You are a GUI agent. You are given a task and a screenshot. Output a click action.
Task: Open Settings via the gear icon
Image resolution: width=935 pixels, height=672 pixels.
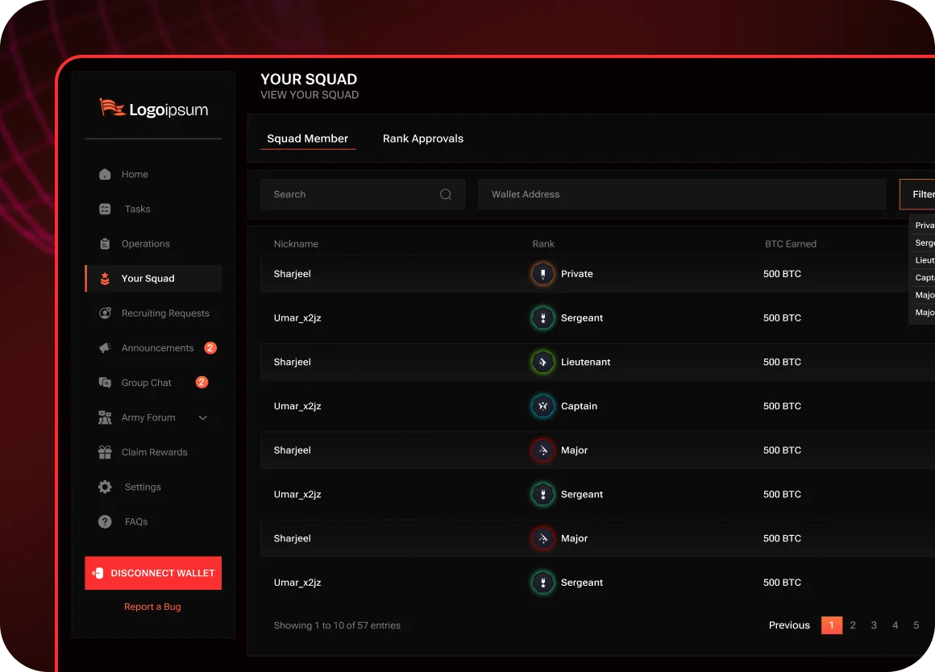click(x=105, y=487)
